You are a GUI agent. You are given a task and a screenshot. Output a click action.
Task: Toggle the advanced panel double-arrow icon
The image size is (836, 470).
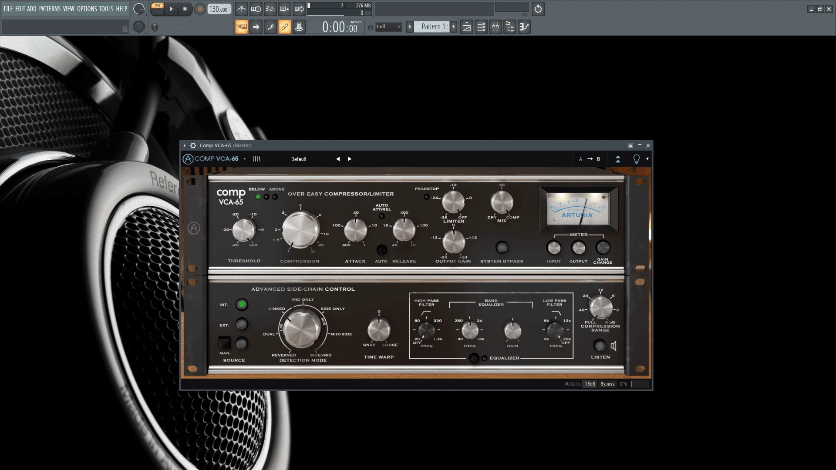pyautogui.click(x=618, y=159)
